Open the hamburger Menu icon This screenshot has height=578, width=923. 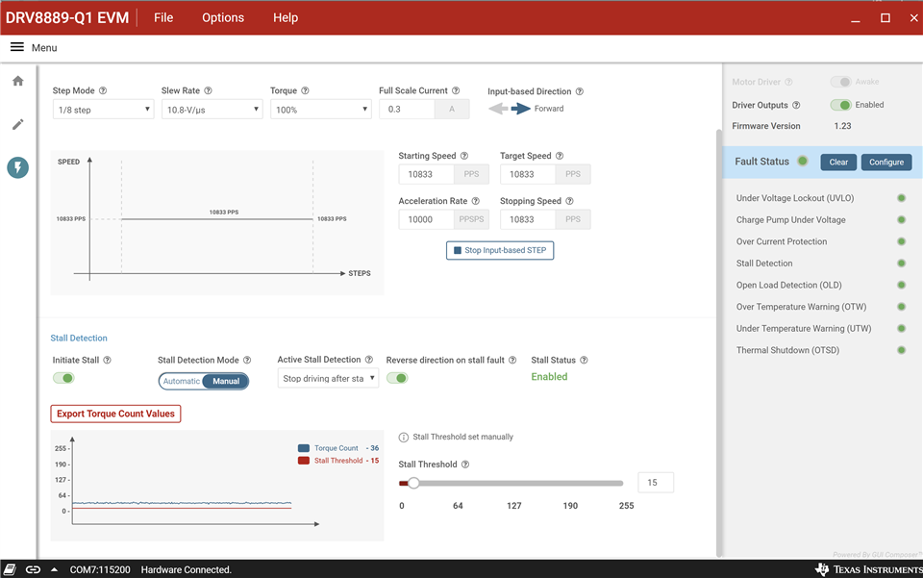pyautogui.click(x=17, y=47)
